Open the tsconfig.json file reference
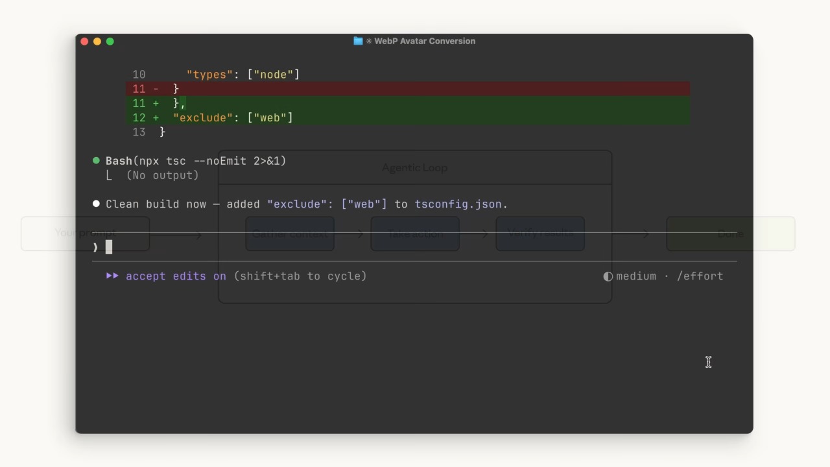Screen dimensions: 830x467 [x=458, y=204]
